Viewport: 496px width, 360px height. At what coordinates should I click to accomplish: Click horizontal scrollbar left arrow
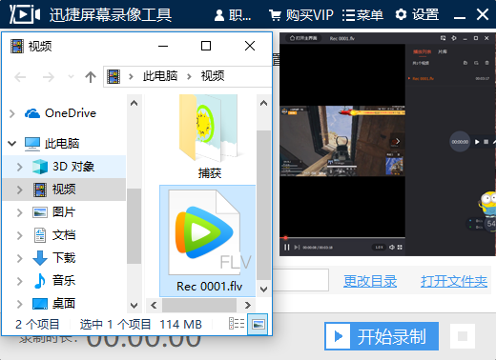pyautogui.click(x=154, y=306)
